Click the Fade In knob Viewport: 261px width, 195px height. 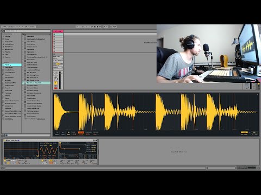click(61, 162)
